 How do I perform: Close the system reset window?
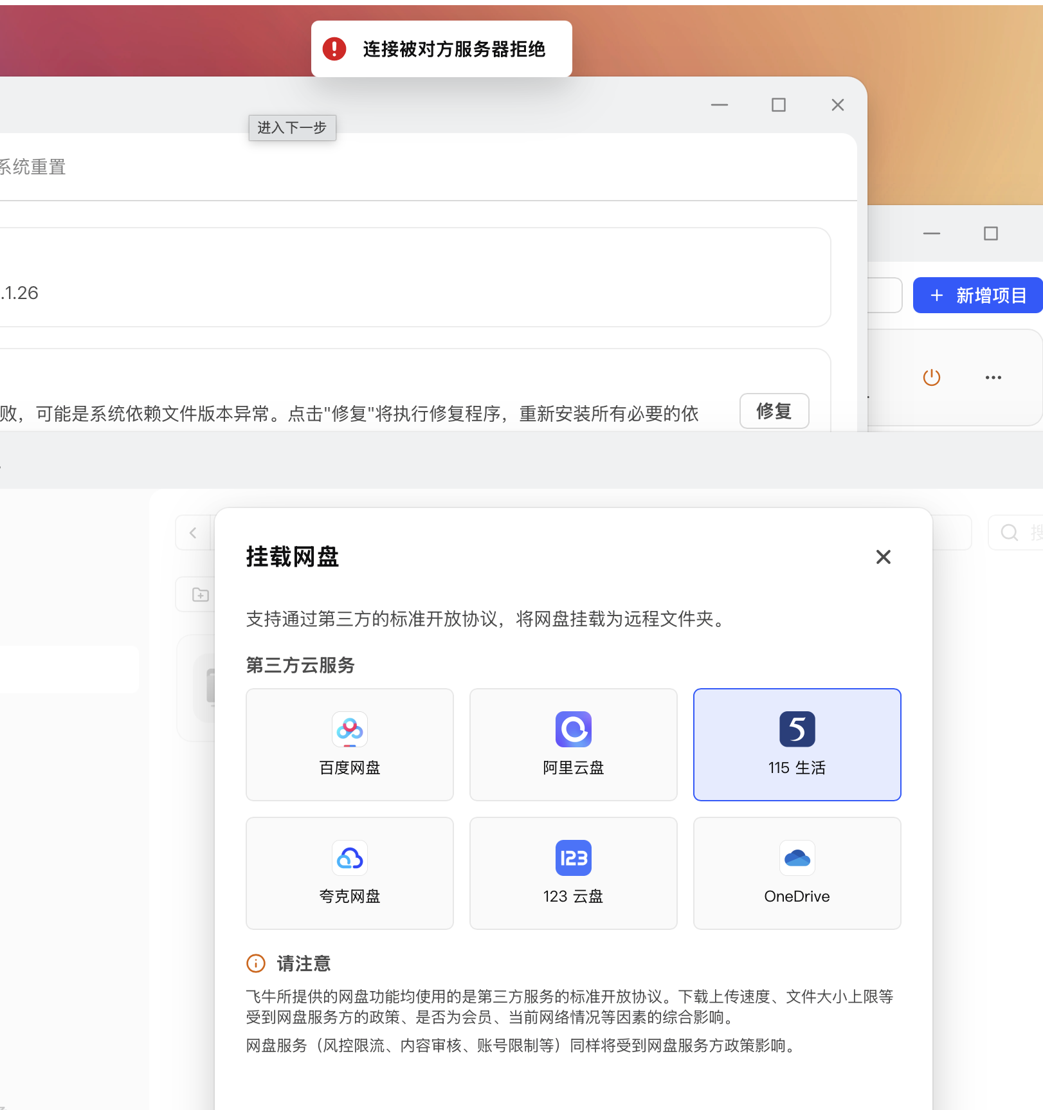(838, 105)
